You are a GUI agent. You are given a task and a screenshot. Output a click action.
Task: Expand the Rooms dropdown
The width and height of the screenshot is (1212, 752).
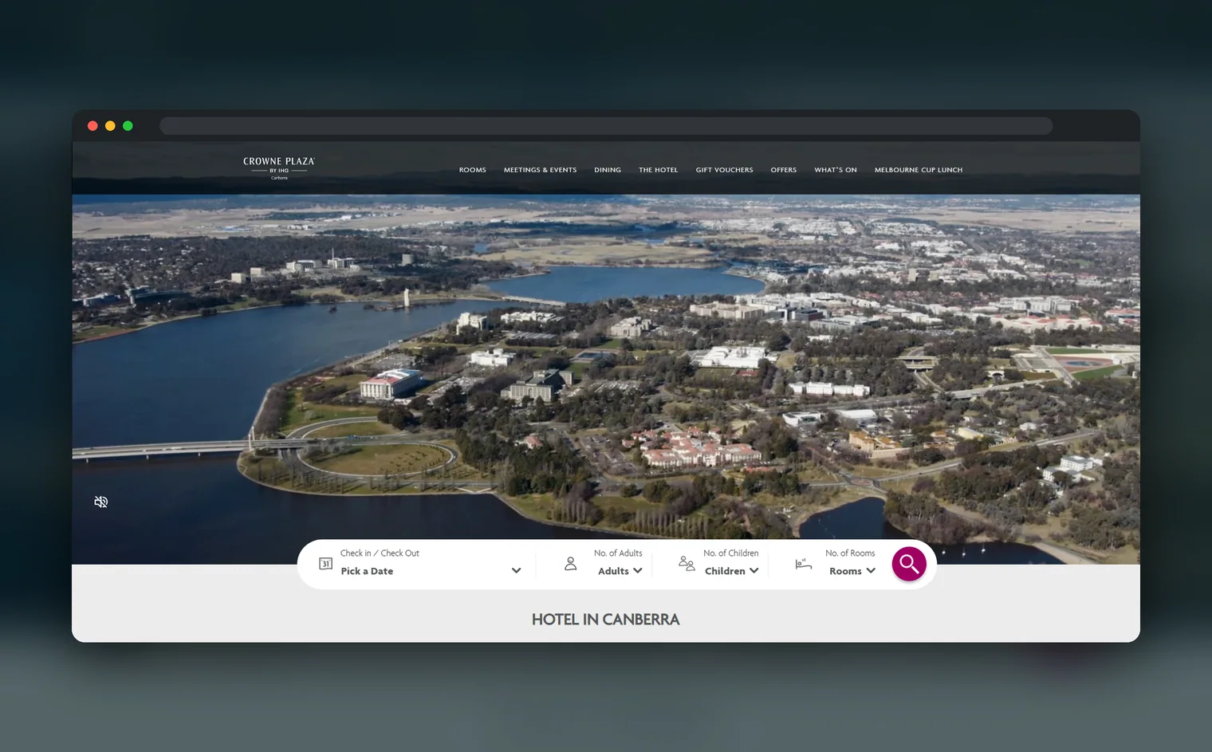point(852,571)
